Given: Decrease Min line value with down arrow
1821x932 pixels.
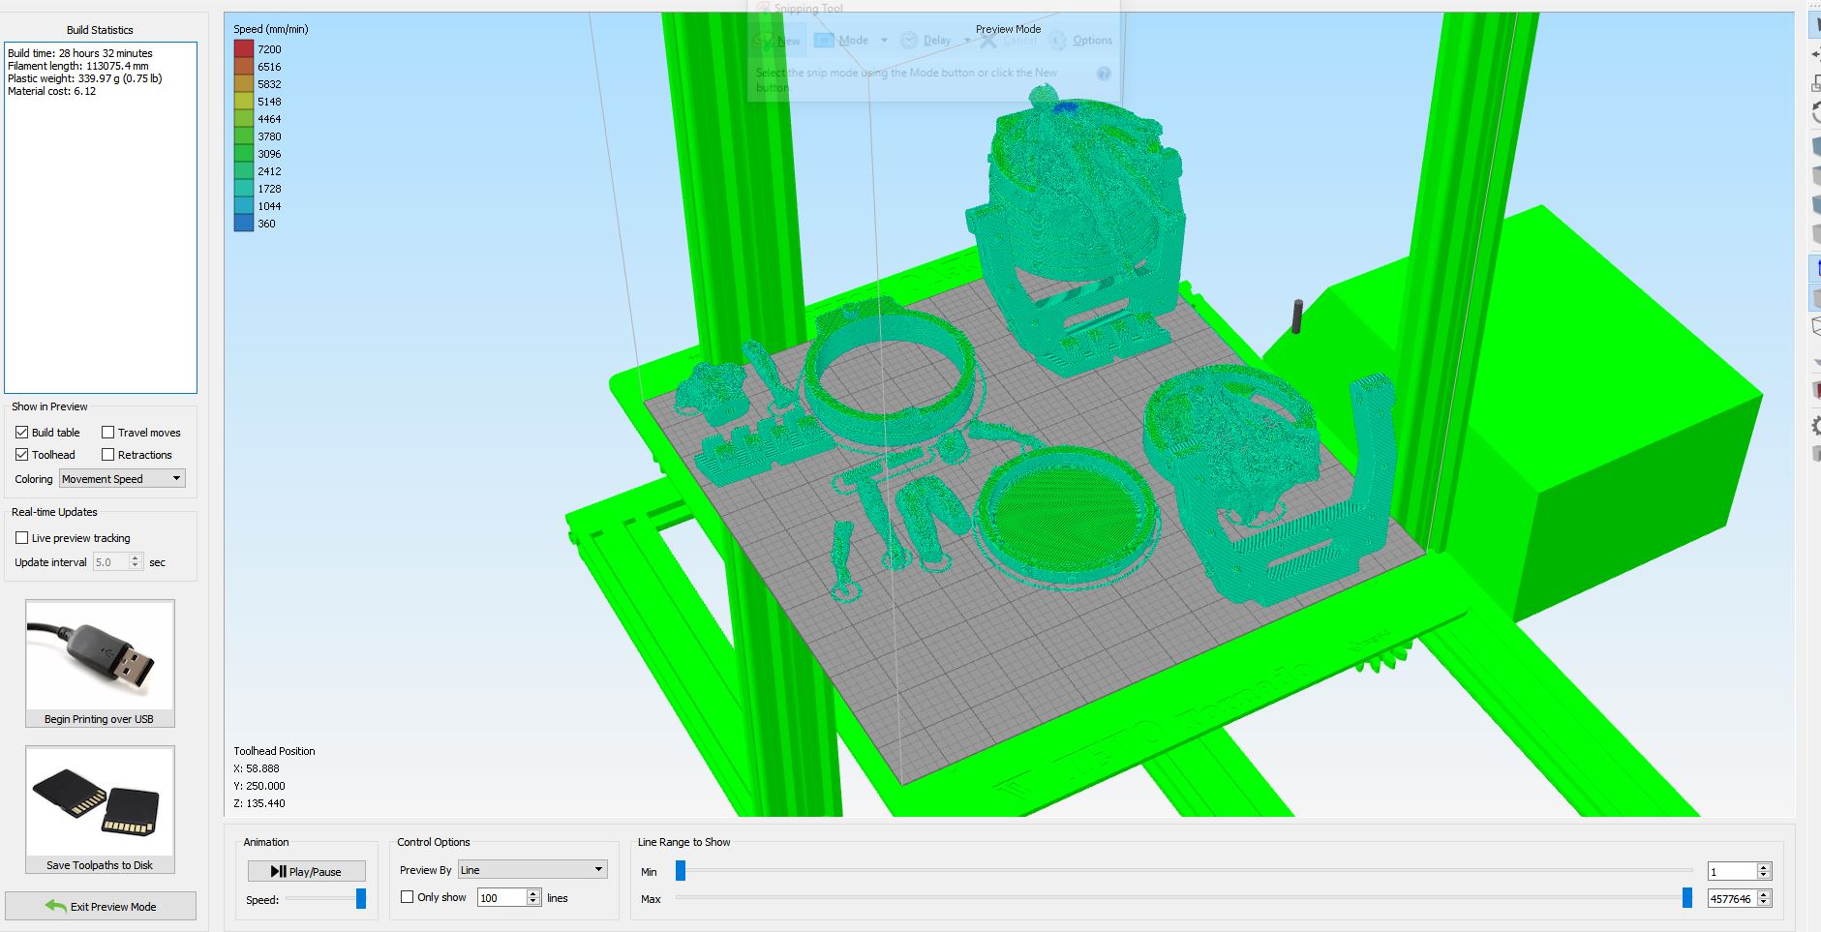Looking at the screenshot, I should 1764,876.
